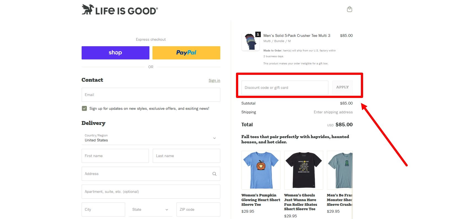
Task: Click the Sign in link
Action: click(214, 80)
